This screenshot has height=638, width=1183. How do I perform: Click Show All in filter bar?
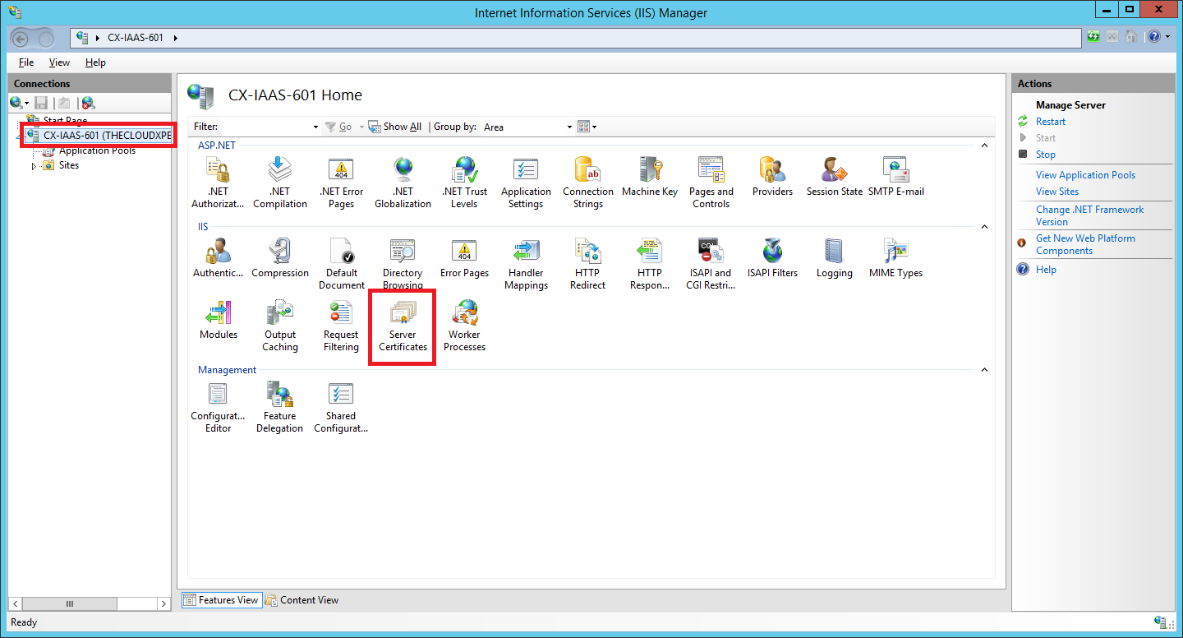395,127
